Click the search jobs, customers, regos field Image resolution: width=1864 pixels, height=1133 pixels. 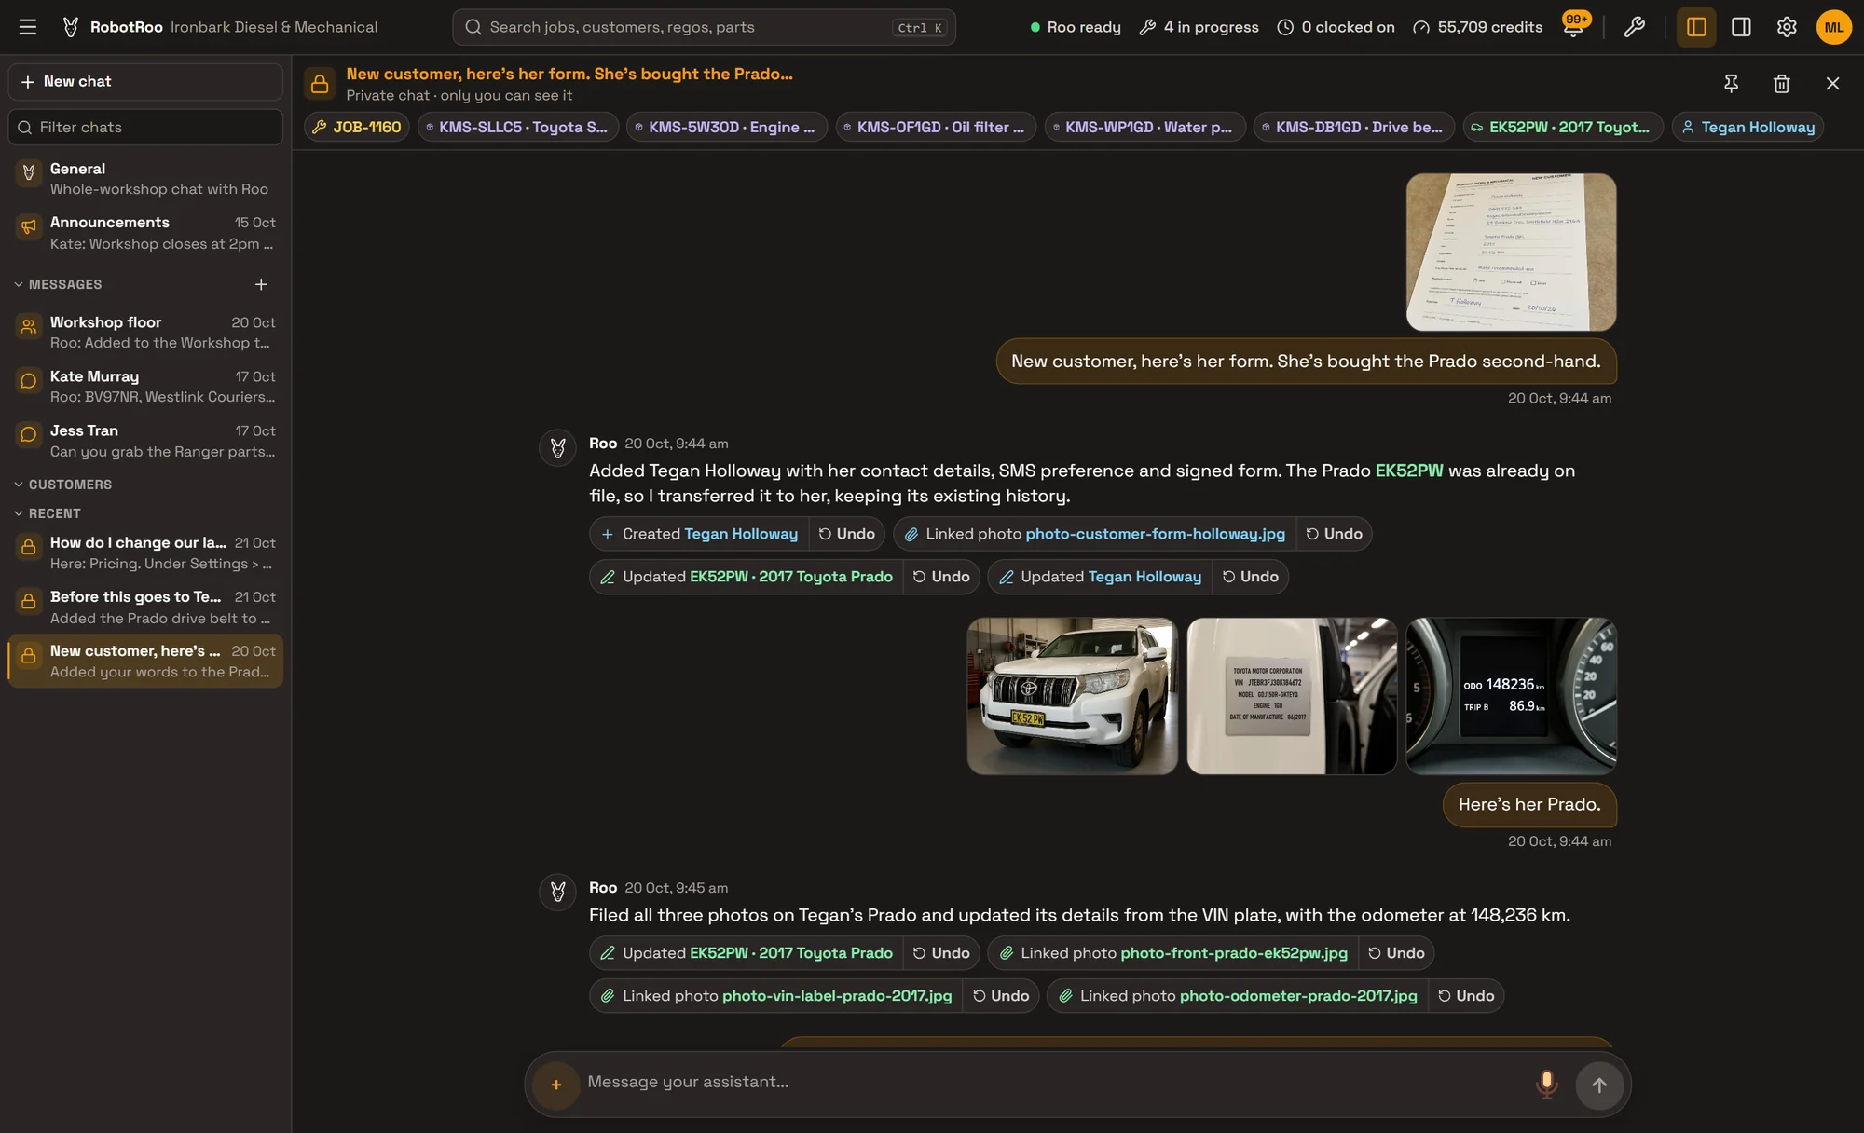pos(704,27)
